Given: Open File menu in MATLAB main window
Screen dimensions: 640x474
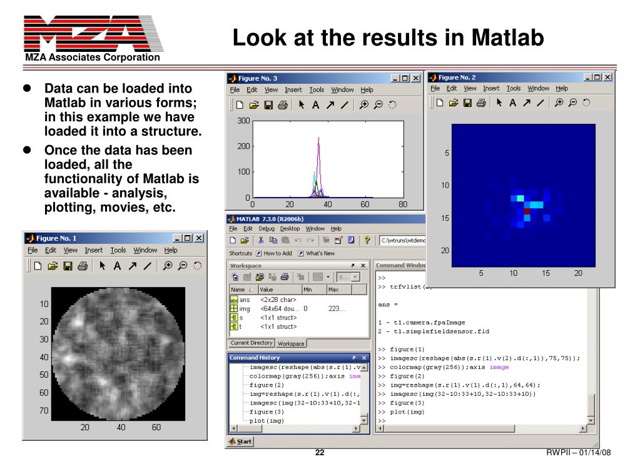Looking at the screenshot, I should pos(233,229).
